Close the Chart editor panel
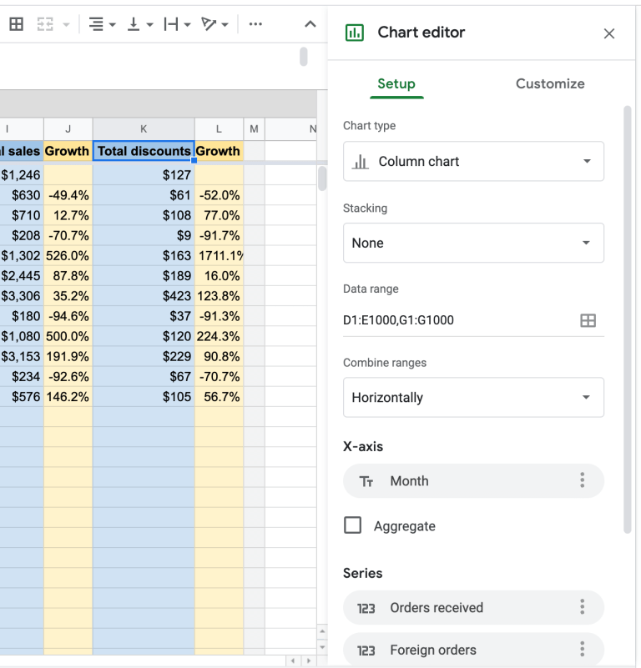The width and height of the screenshot is (641, 668). click(x=609, y=33)
